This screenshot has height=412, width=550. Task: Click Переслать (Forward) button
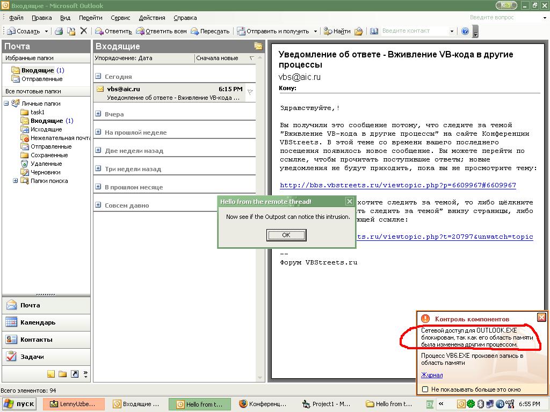click(x=210, y=31)
